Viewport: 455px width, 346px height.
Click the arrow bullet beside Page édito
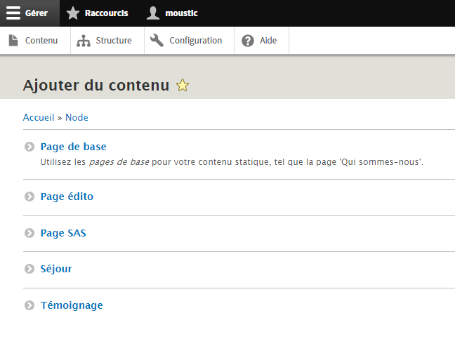pyautogui.click(x=29, y=197)
